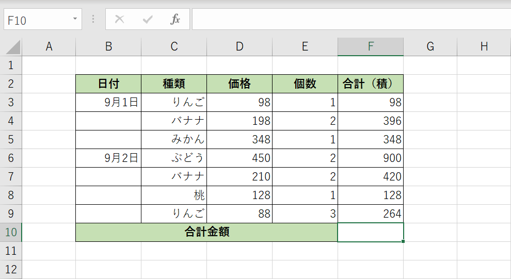
Task: Click the Cancel X icon in formula bar
Action: [x=120, y=19]
